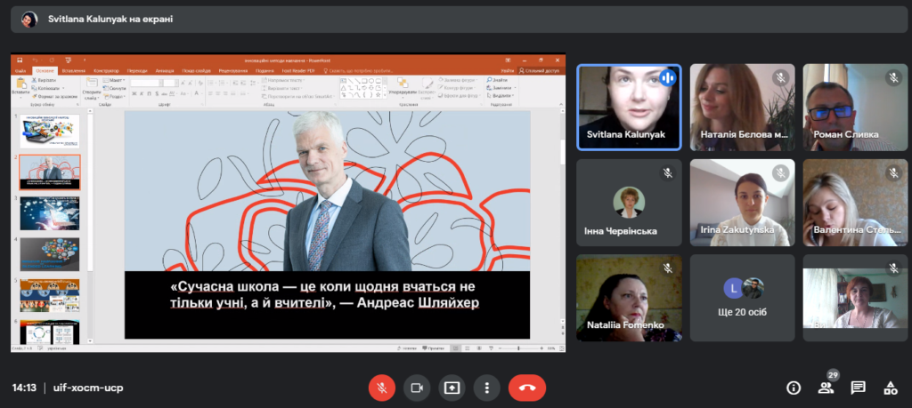Open the chat panel icon

(858, 388)
